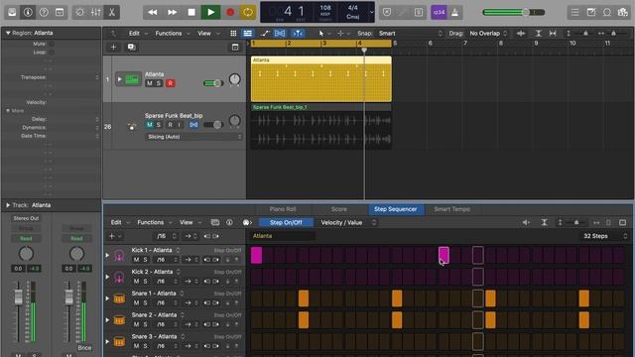Show the Mixer button

[x=95, y=12]
